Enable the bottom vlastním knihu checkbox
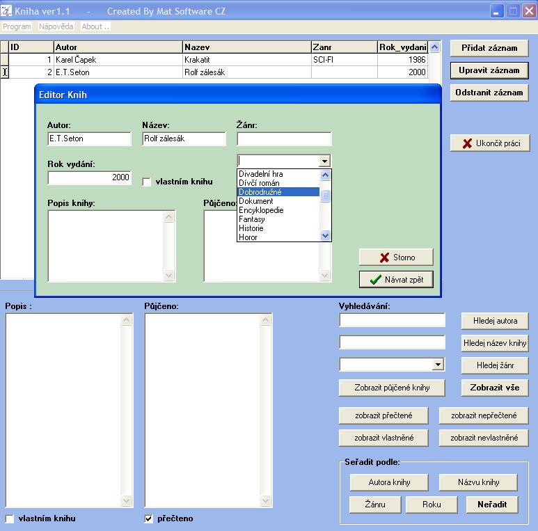The height and width of the screenshot is (531, 538). click(10, 518)
